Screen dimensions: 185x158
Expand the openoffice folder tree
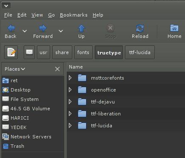click(x=70, y=90)
